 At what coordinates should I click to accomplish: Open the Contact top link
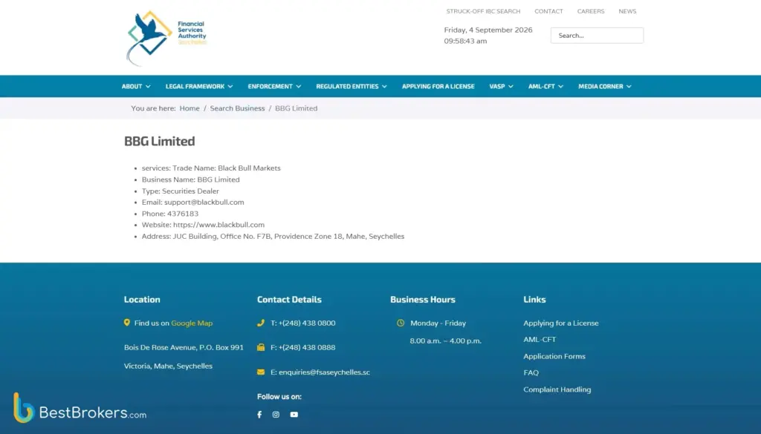click(549, 11)
